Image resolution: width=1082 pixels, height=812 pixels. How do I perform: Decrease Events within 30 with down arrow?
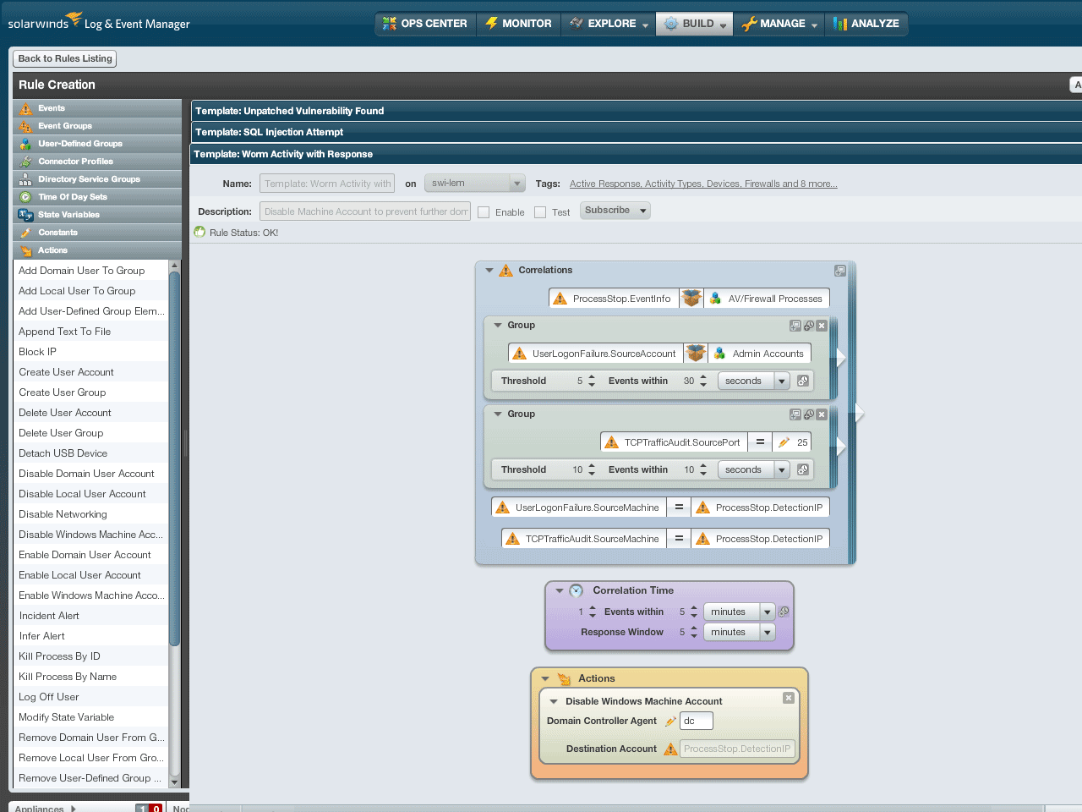pos(703,385)
